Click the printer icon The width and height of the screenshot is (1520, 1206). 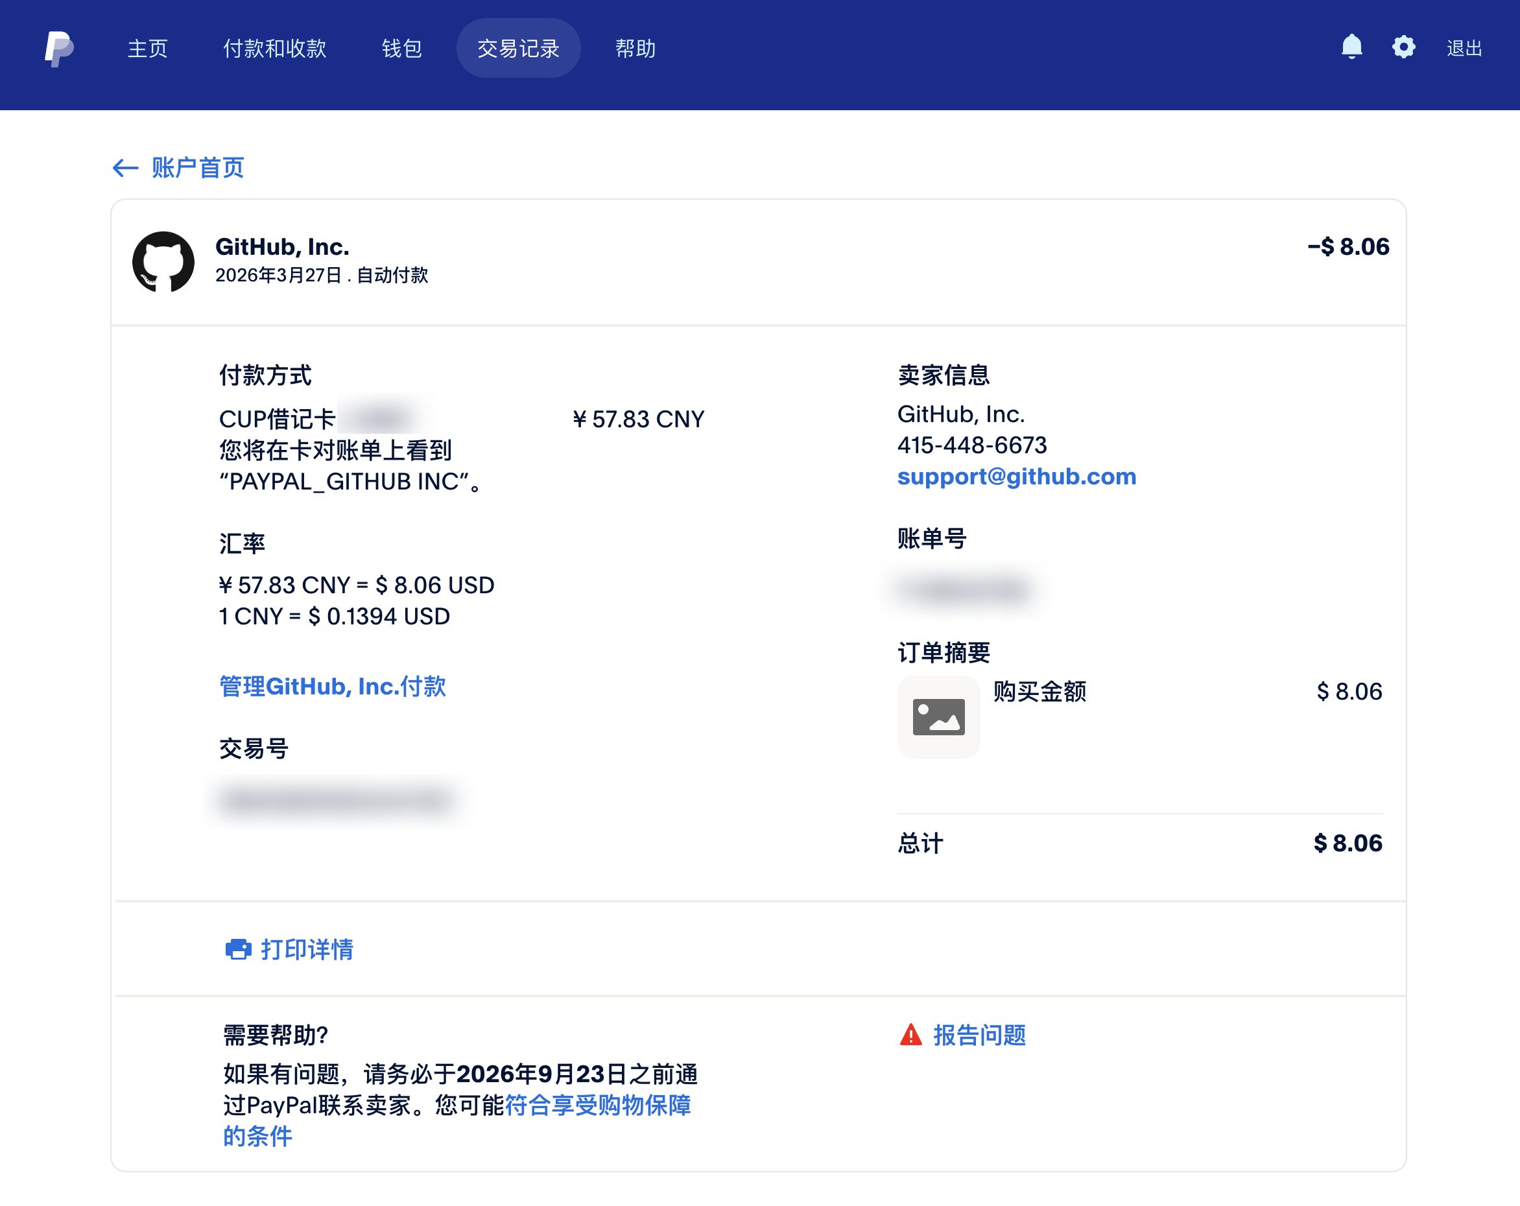coord(238,949)
